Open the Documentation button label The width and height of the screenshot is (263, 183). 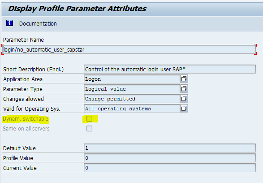click(x=38, y=24)
